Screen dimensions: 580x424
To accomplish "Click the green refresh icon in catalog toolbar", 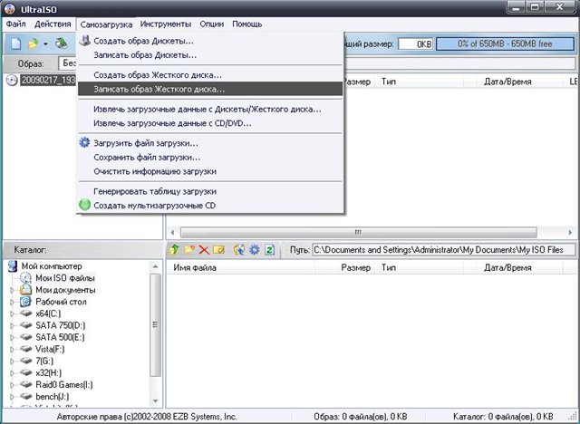I will tap(270, 250).
